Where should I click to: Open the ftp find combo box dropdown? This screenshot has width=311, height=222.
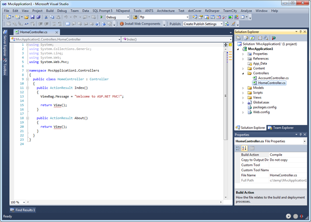[x=187, y=17]
